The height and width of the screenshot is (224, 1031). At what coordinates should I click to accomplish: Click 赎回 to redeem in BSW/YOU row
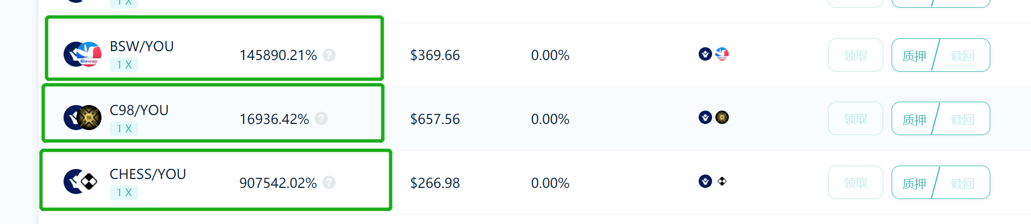(x=962, y=56)
